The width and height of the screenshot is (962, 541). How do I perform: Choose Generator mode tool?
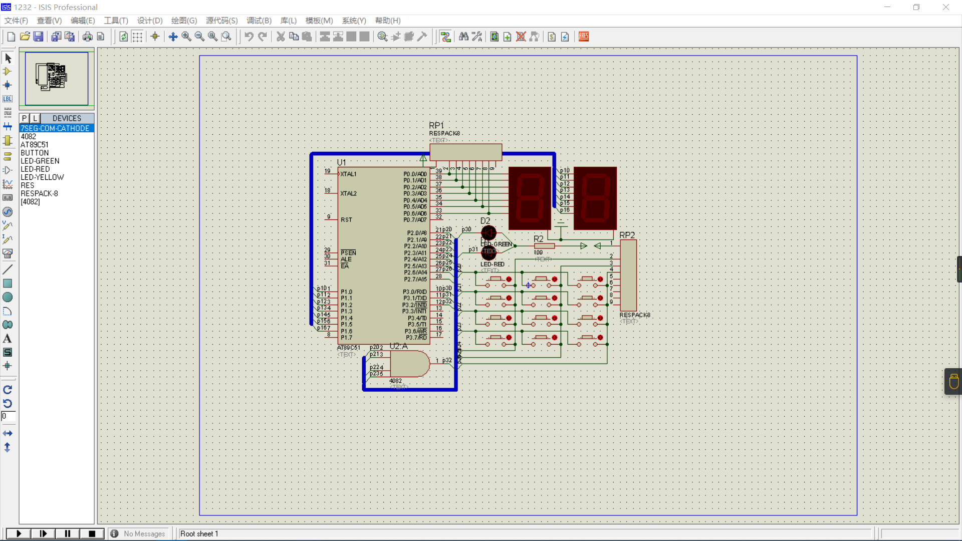coord(8,212)
